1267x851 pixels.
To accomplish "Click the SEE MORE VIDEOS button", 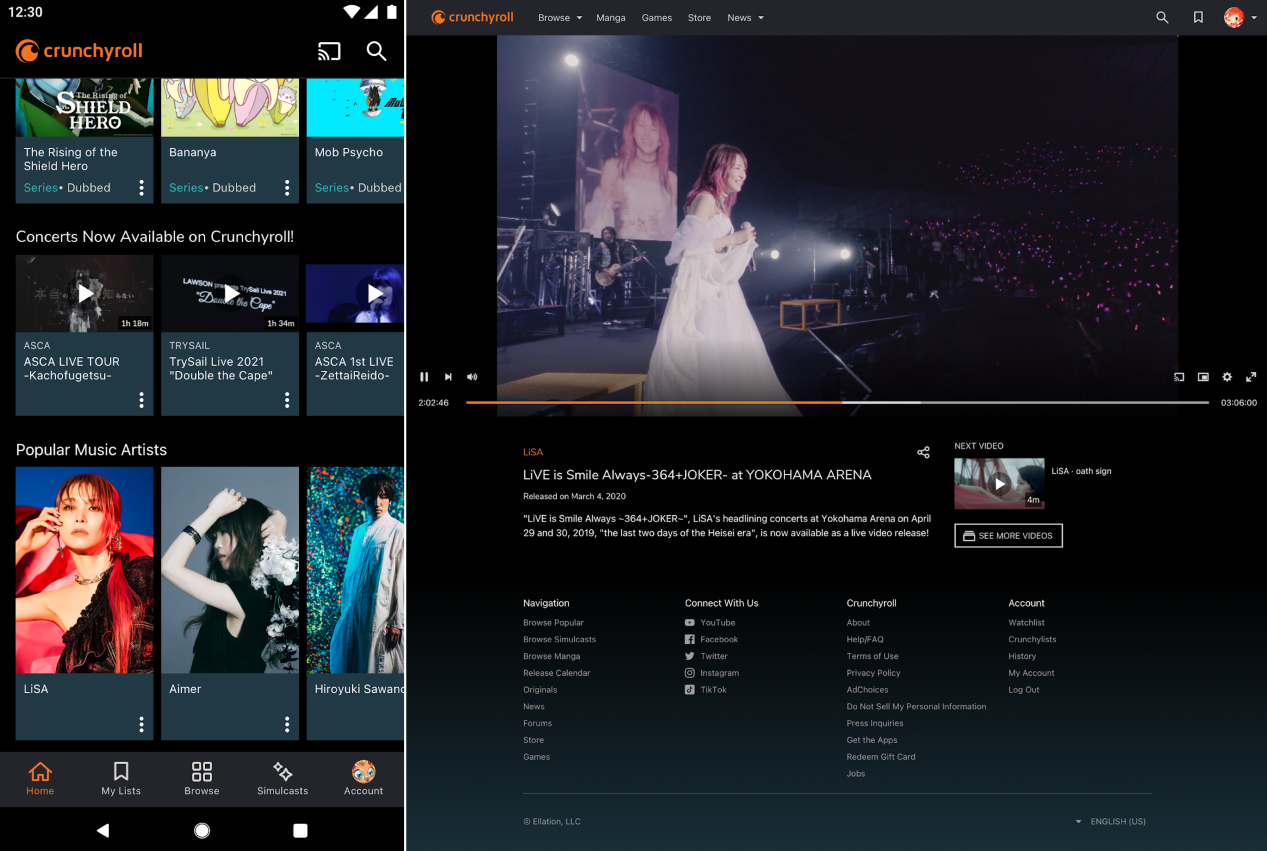I will [x=1008, y=536].
